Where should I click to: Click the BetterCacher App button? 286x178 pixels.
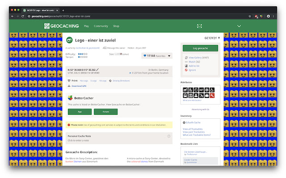[x=80, y=112]
